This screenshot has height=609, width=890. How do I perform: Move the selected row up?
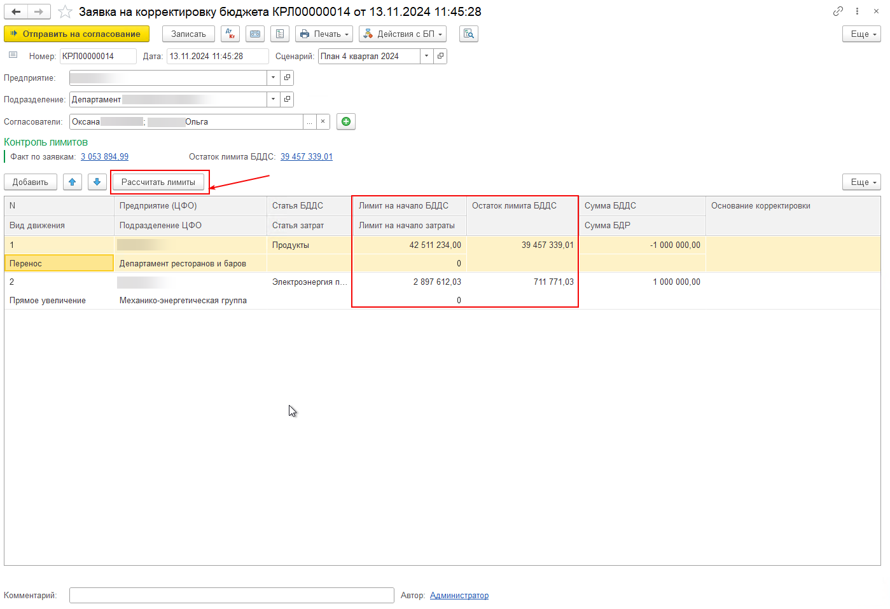click(73, 182)
